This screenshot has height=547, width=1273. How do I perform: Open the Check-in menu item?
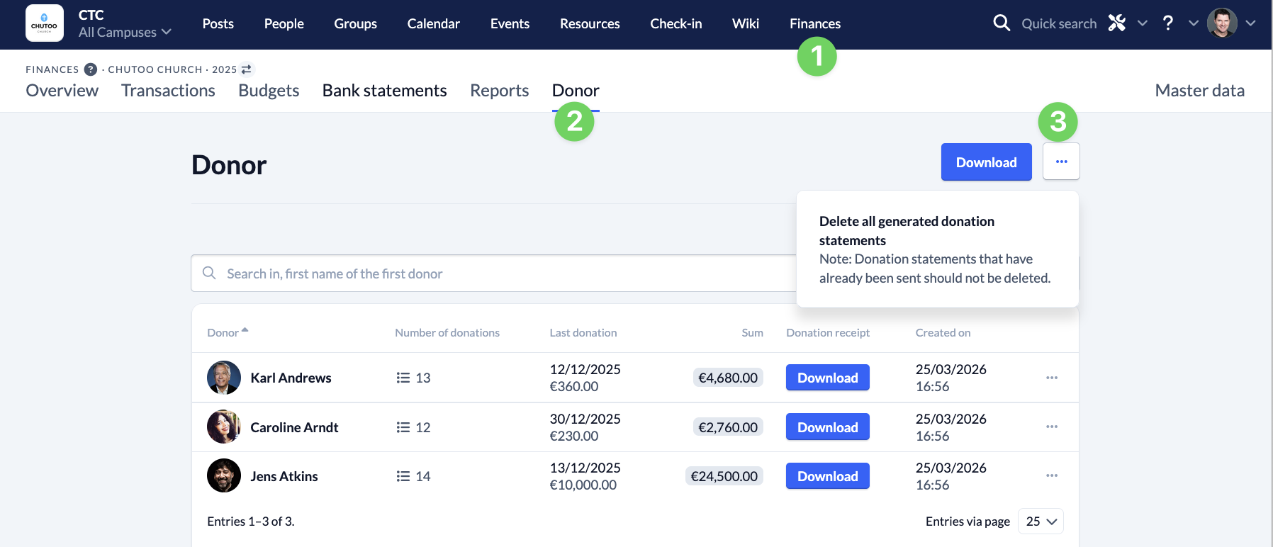click(x=676, y=23)
